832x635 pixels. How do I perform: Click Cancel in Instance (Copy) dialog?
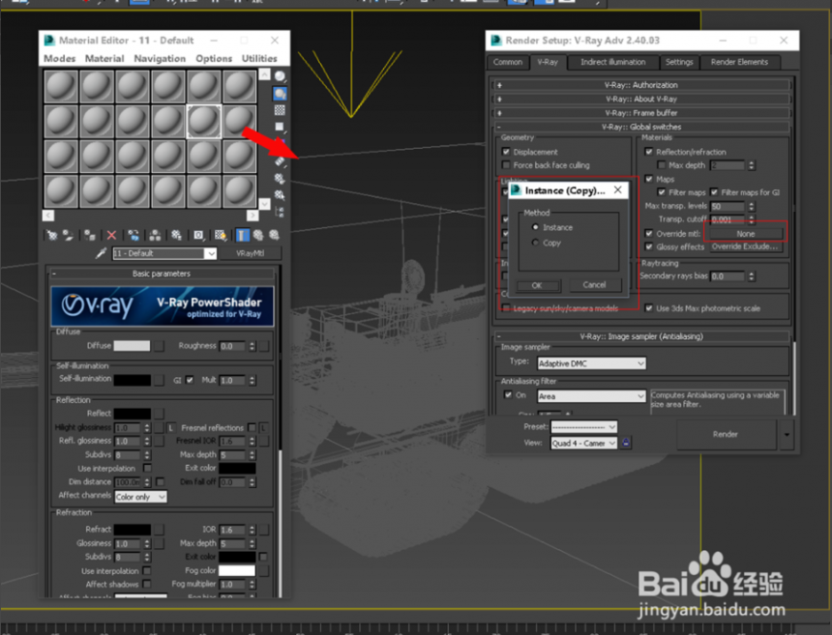click(x=594, y=285)
